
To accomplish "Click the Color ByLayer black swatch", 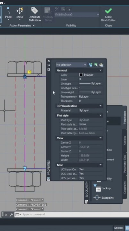I will point(81,75).
